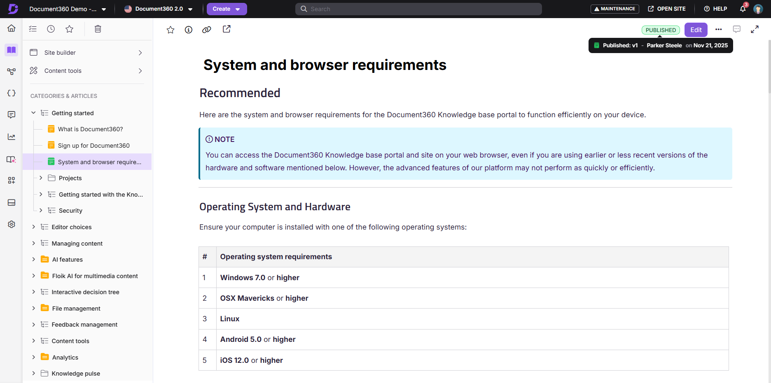Expand the Projects folder
This screenshot has width=771, height=383.
click(x=40, y=178)
